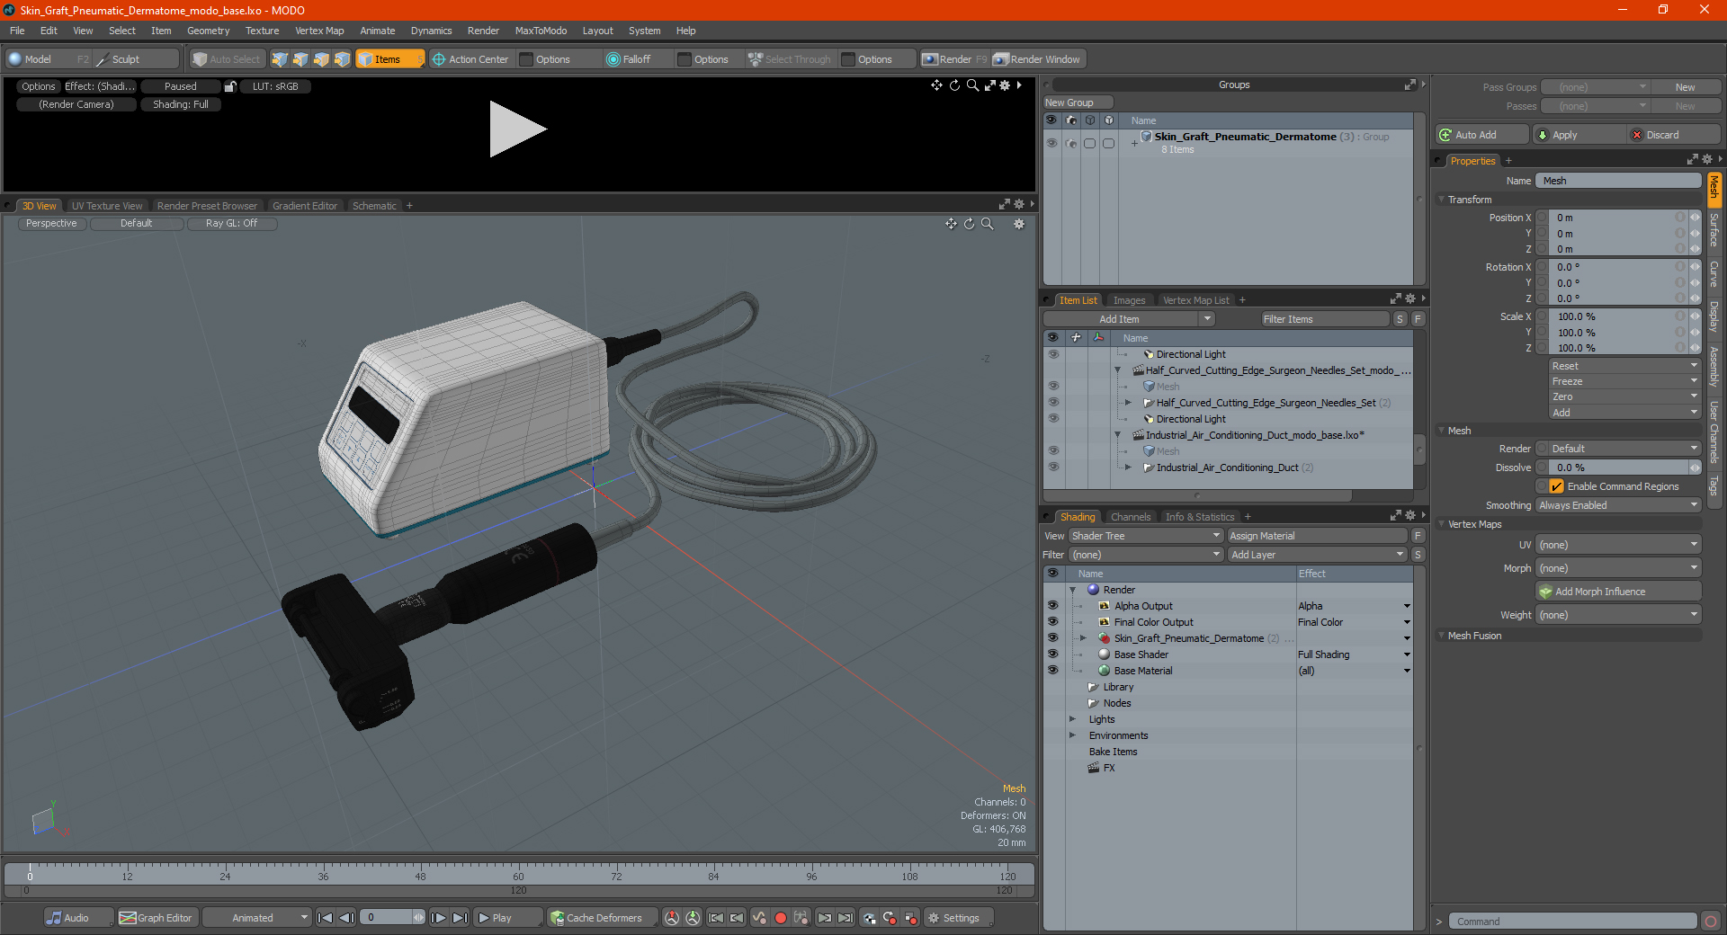Screen dimensions: 1727x935
Task: Click the Action Center icon
Action: [x=439, y=59]
